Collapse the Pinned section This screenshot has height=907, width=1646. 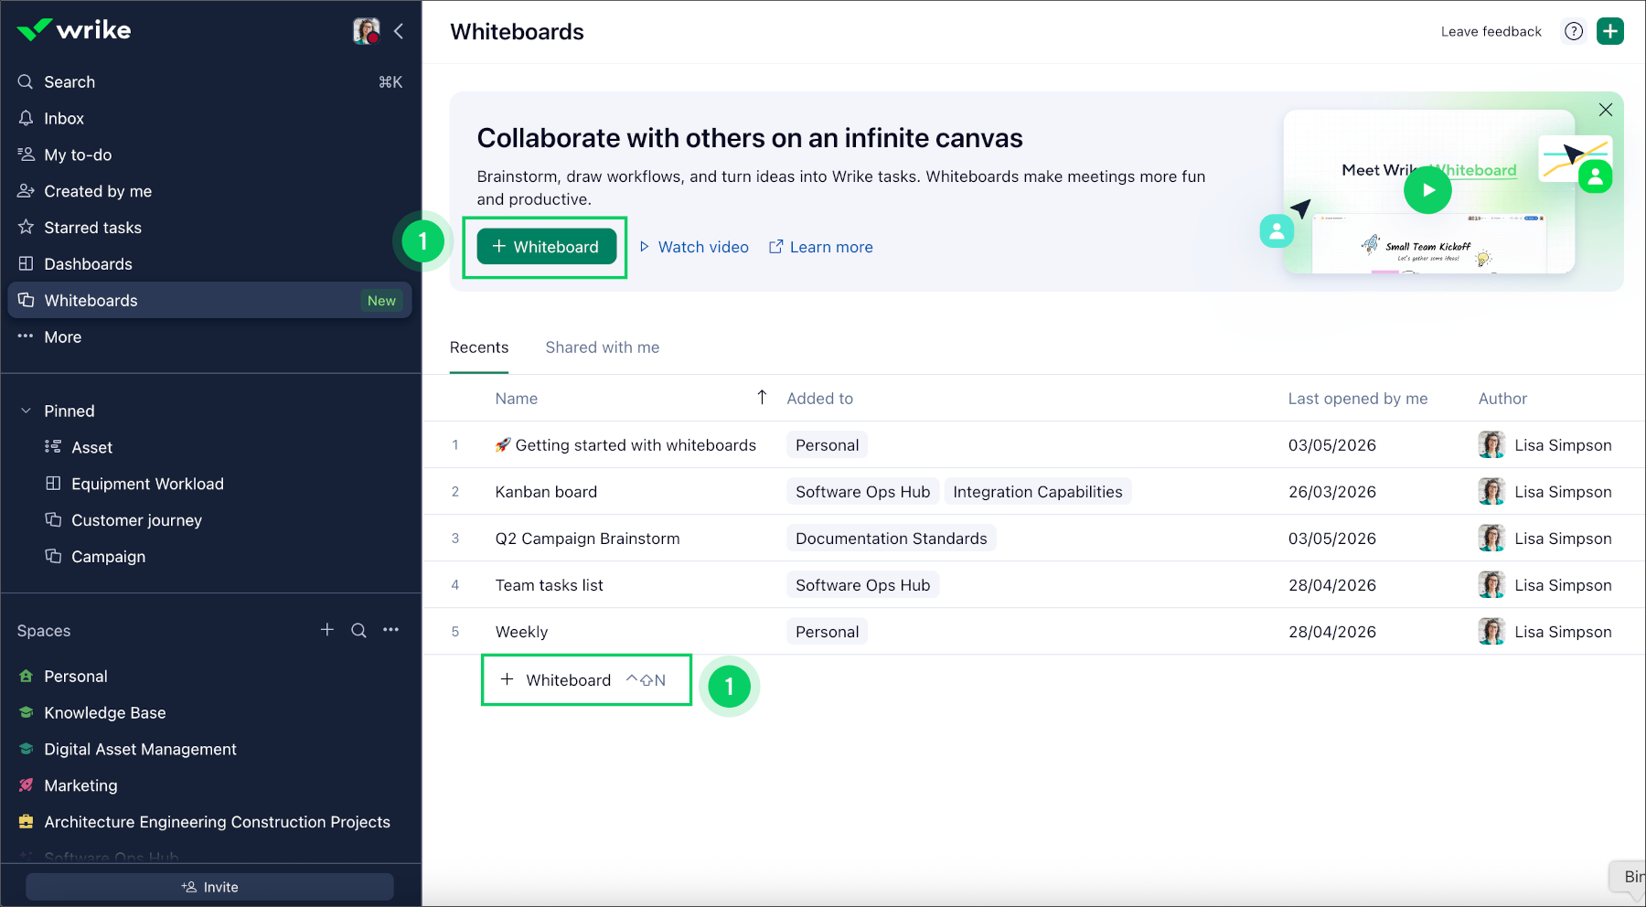coord(26,411)
